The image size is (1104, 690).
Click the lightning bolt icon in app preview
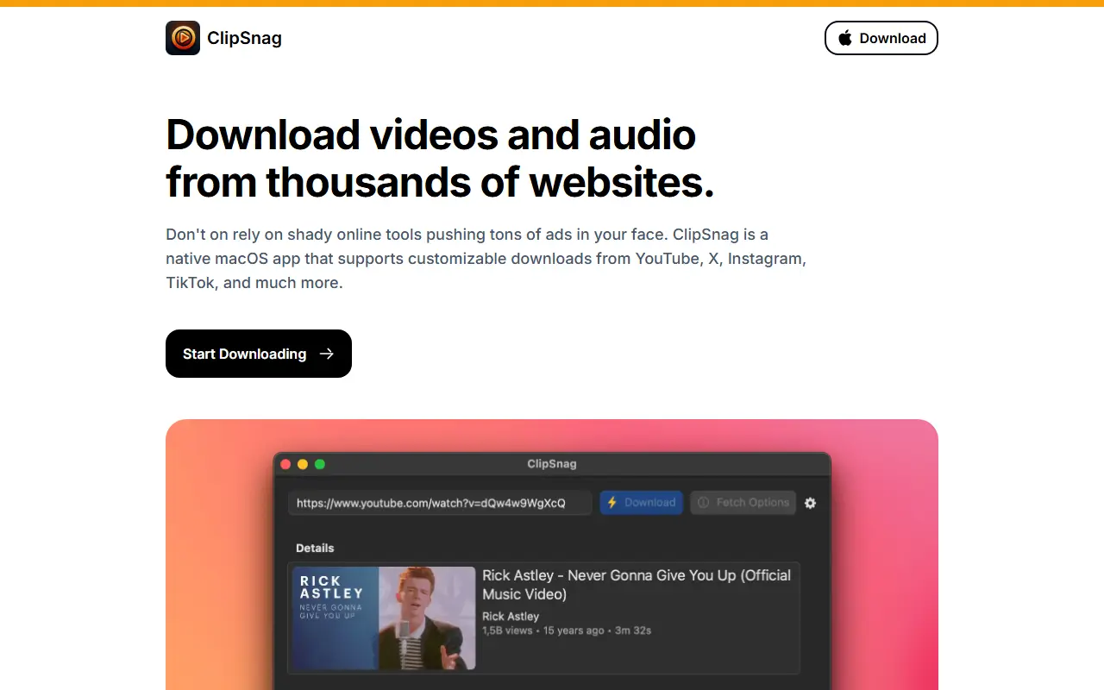pos(612,503)
